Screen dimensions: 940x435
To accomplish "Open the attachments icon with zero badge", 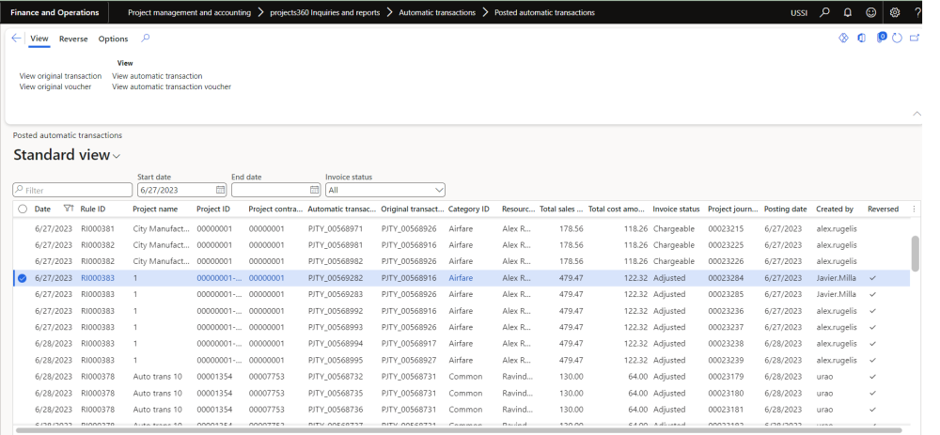I will point(881,39).
